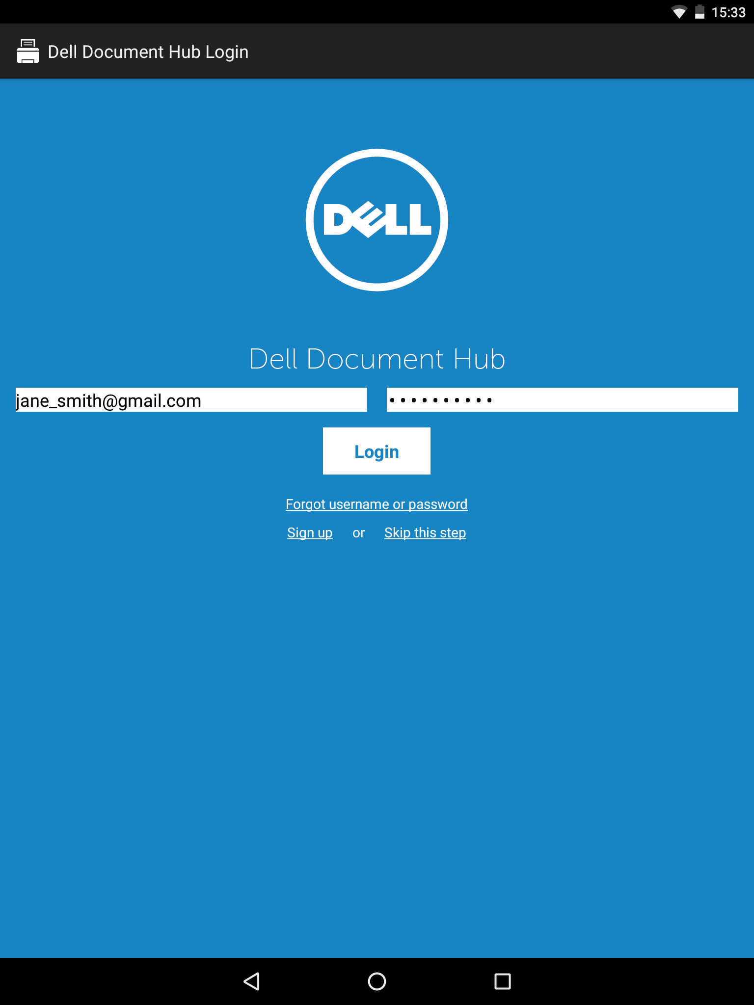Tap the 15:33 clock in status bar
This screenshot has width=754, height=1005.
(x=728, y=12)
